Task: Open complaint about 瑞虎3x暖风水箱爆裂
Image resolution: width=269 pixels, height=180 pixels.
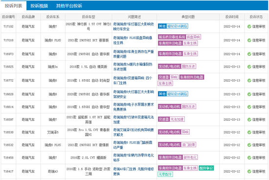Action: (133, 67)
